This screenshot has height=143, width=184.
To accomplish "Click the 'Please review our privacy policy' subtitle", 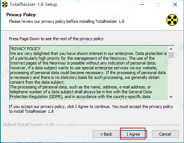I will coord(67,21).
